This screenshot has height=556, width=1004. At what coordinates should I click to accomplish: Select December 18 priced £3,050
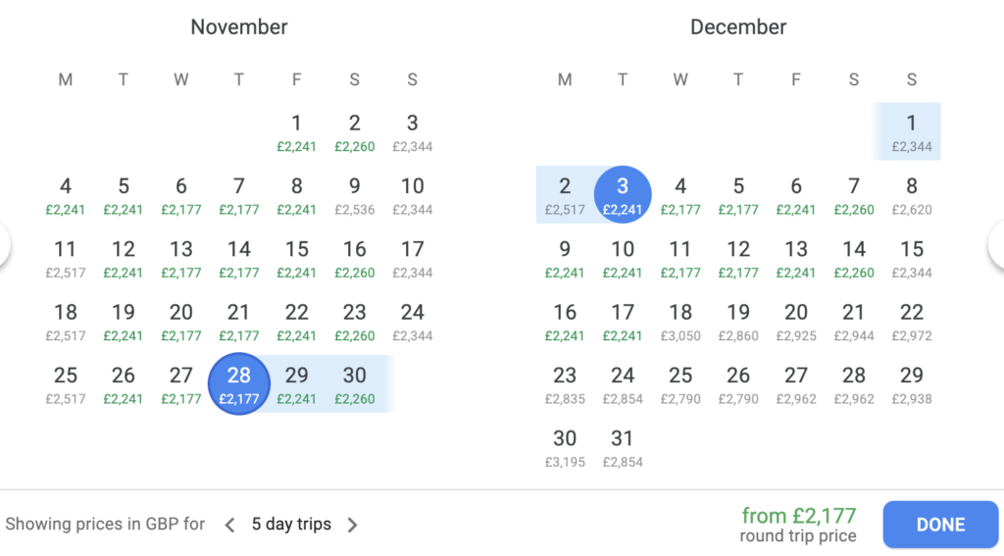coord(680,322)
